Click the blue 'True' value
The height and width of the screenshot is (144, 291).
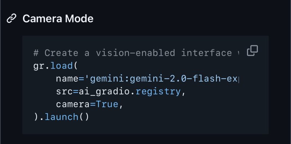pyautogui.click(x=107, y=104)
